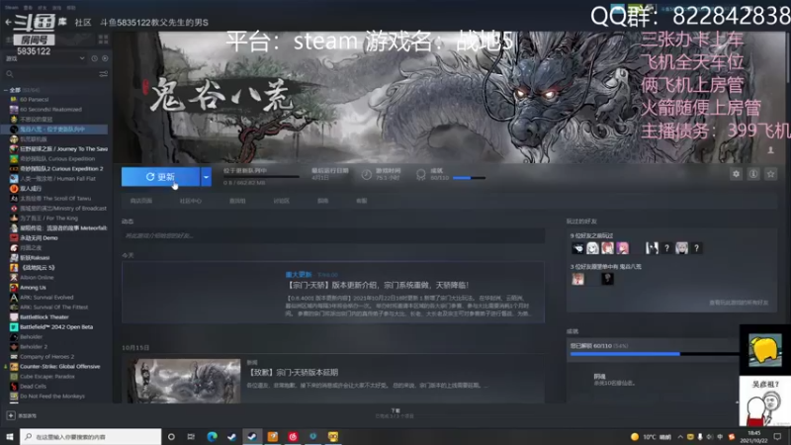Open Cortana circle on taskbar
791x445 pixels.
click(171, 436)
